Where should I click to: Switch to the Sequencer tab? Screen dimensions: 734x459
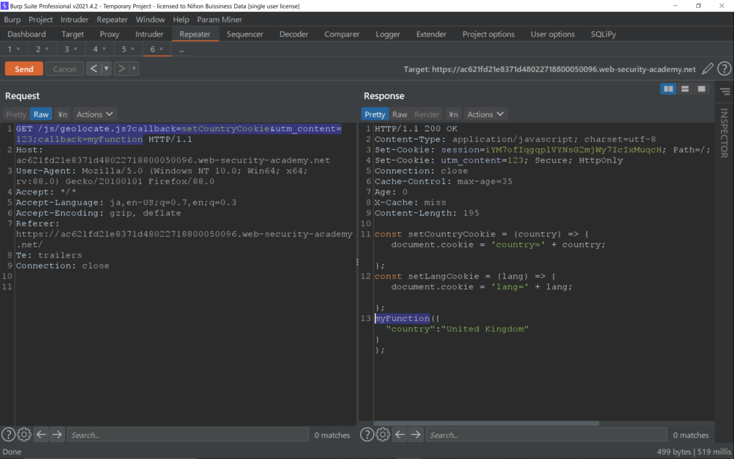point(245,34)
